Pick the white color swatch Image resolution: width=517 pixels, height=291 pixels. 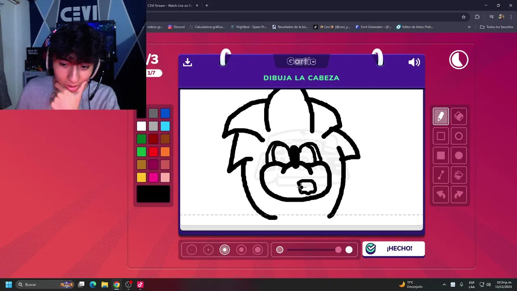141,126
